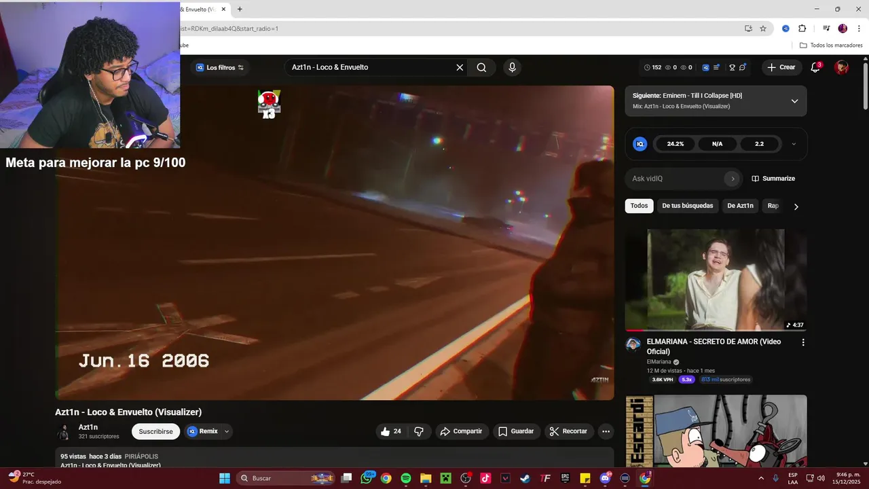
Task: Click the Recortar button
Action: point(569,431)
